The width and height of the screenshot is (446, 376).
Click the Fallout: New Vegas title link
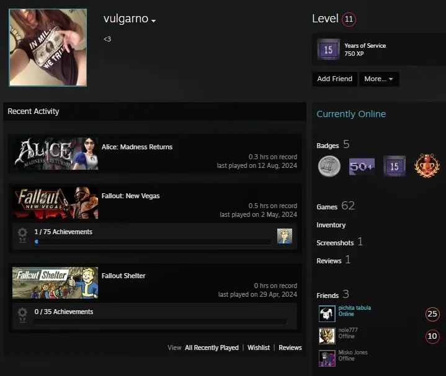(130, 196)
